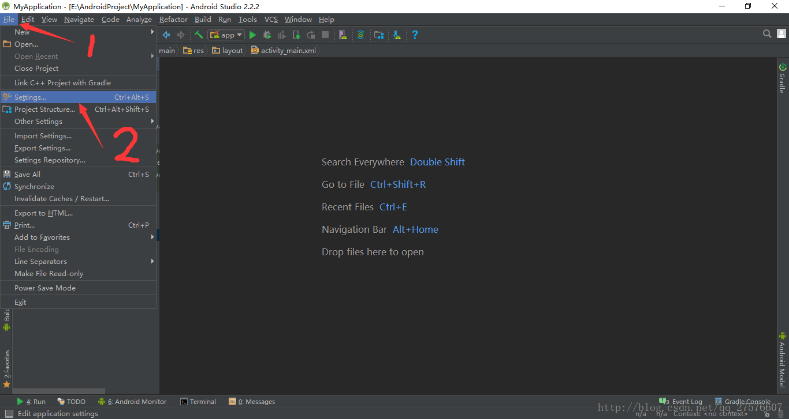Click the search magnifier icon at top right
This screenshot has height=419, width=789.
767,34
